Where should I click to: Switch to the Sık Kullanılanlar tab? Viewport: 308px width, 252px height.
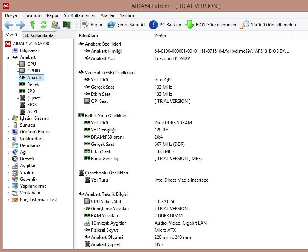click(x=39, y=35)
